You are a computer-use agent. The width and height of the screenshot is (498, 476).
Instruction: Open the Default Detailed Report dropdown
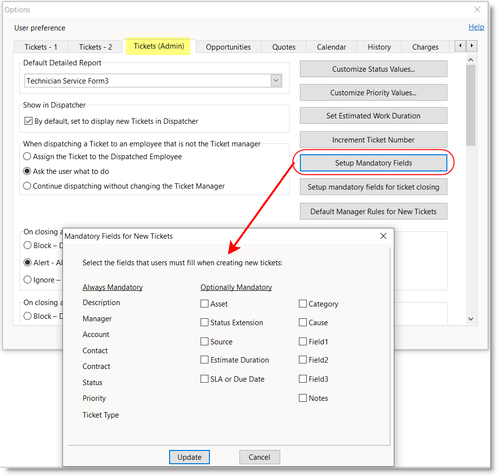click(276, 81)
